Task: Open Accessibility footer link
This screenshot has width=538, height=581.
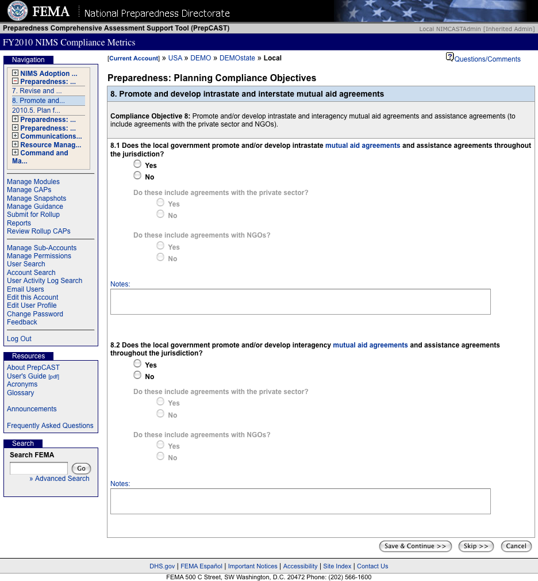Action: coord(300,566)
